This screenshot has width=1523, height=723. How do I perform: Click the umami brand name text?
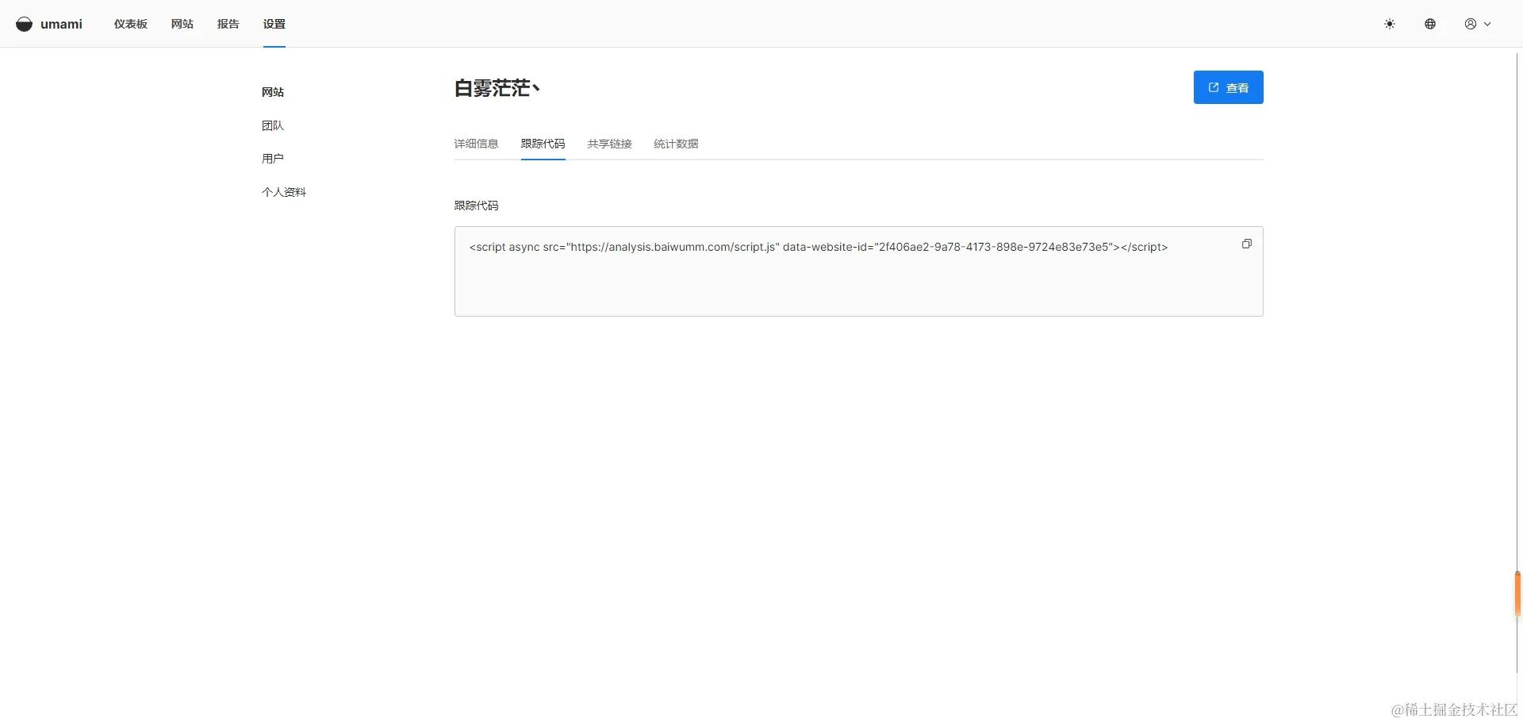(x=62, y=24)
